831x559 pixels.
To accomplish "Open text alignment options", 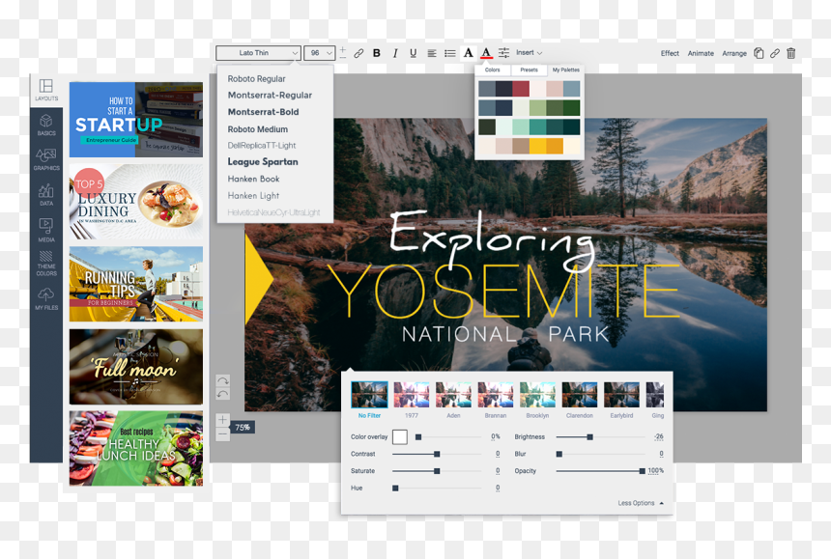I will coord(432,53).
